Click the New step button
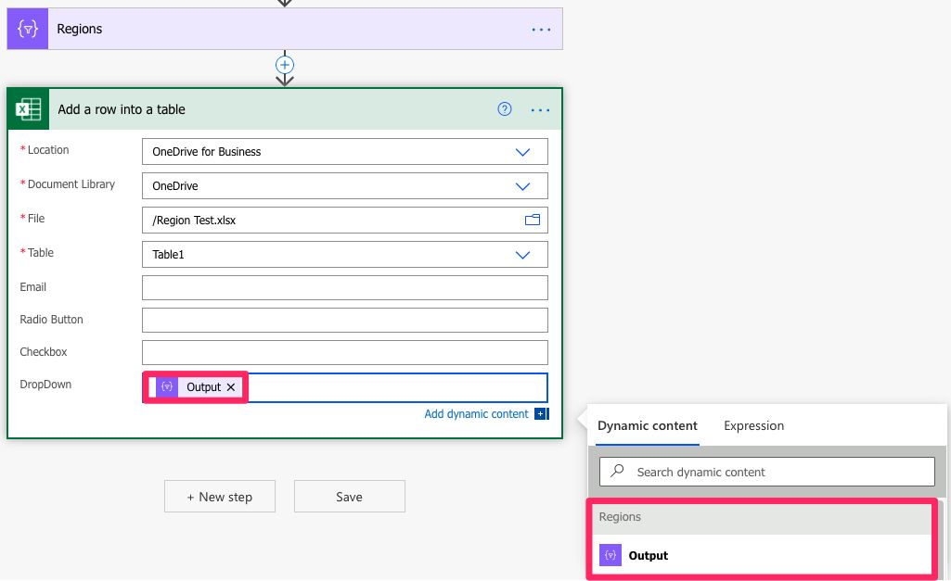The height and width of the screenshot is (581, 951). click(x=219, y=496)
